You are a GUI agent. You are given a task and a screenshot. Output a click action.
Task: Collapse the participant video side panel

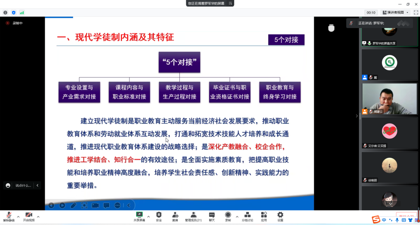tap(357, 116)
